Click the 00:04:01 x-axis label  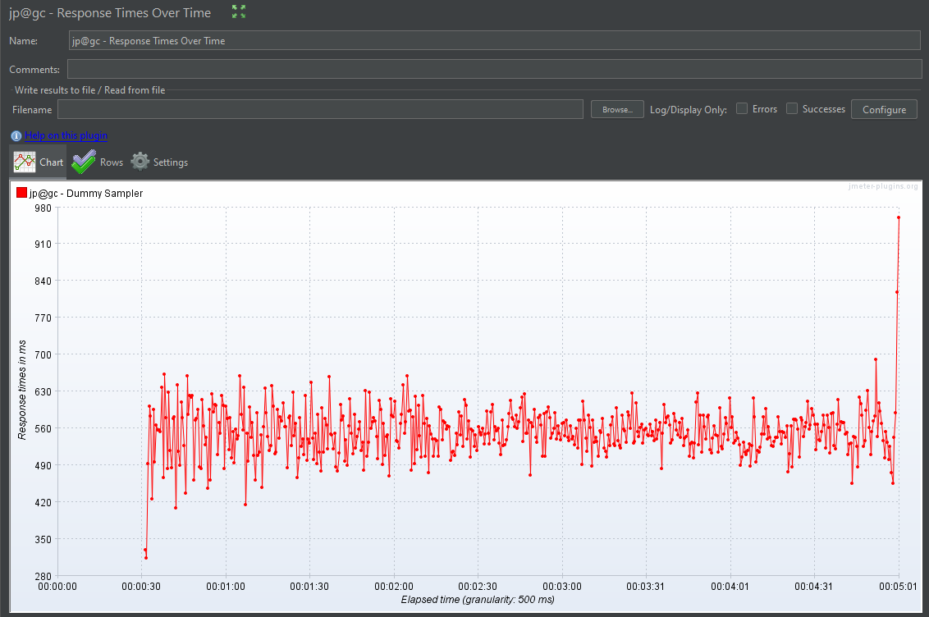click(730, 586)
